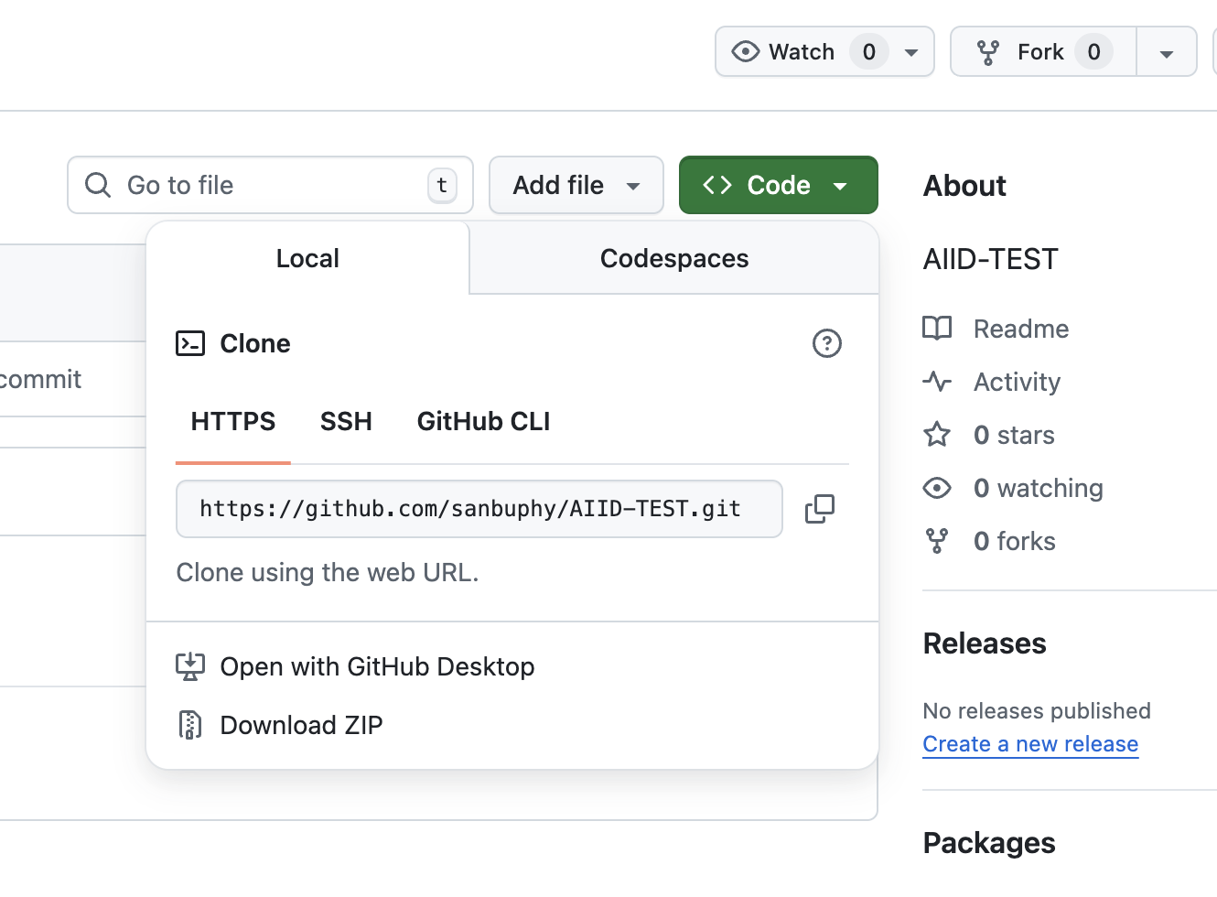Select the GitHub CLI clone tab
Image resolution: width=1217 pixels, height=897 pixels.
coord(483,422)
